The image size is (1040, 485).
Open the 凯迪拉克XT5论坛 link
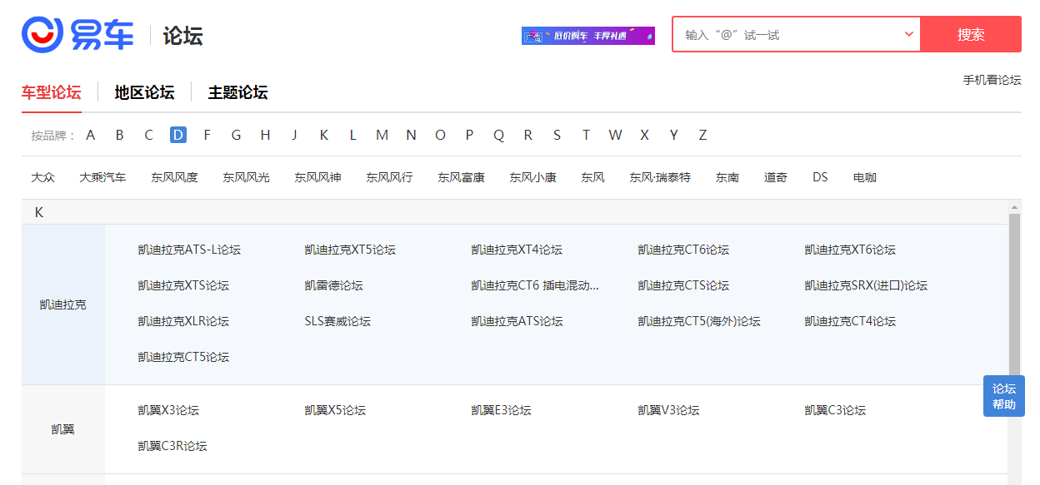point(350,250)
